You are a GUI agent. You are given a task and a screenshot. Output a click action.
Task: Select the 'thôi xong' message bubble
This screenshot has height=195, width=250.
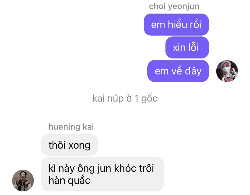tap(69, 145)
